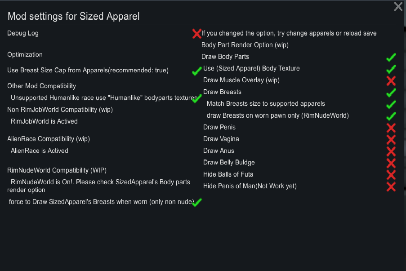Click the Body Part Render Option header

click(245, 45)
